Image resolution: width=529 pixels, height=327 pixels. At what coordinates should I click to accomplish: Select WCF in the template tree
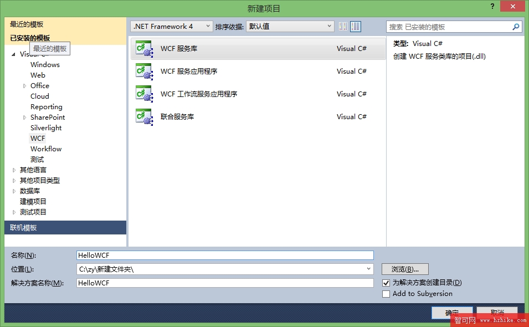pyautogui.click(x=38, y=139)
